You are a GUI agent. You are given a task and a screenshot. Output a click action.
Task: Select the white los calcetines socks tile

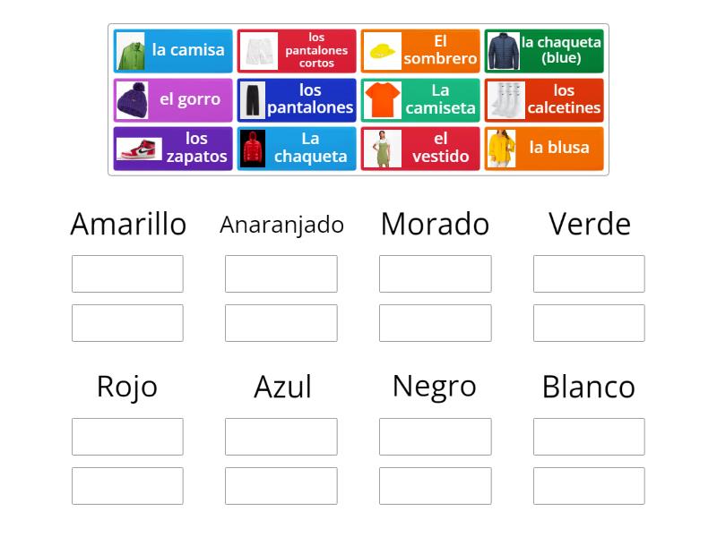pyautogui.click(x=546, y=99)
